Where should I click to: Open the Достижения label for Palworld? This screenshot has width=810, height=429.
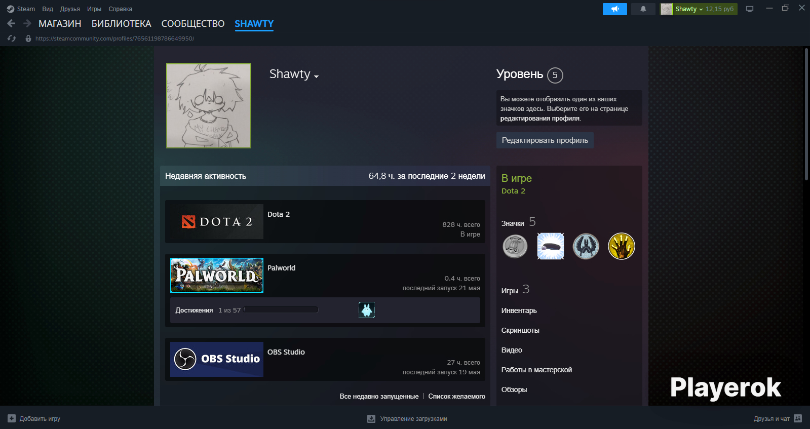(x=194, y=310)
